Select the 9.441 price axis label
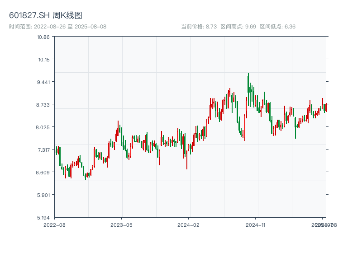362x271 pixels. [x=43, y=82]
